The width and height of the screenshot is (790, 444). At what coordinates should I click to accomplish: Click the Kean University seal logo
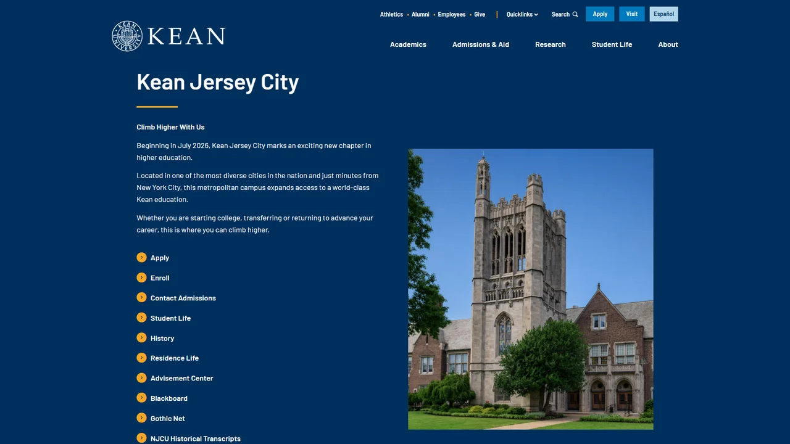pyautogui.click(x=127, y=36)
